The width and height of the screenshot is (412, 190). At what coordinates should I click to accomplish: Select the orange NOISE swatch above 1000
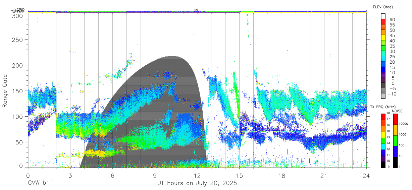pyautogui.click(x=395, y=130)
